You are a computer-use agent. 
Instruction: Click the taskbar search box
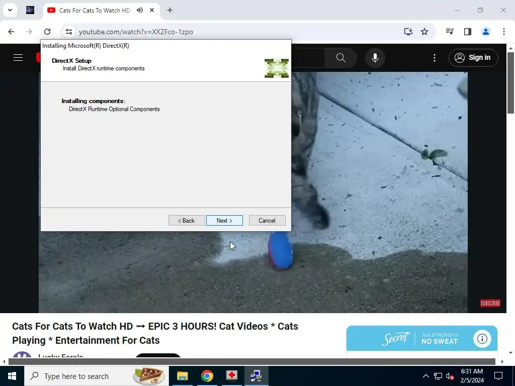97,376
